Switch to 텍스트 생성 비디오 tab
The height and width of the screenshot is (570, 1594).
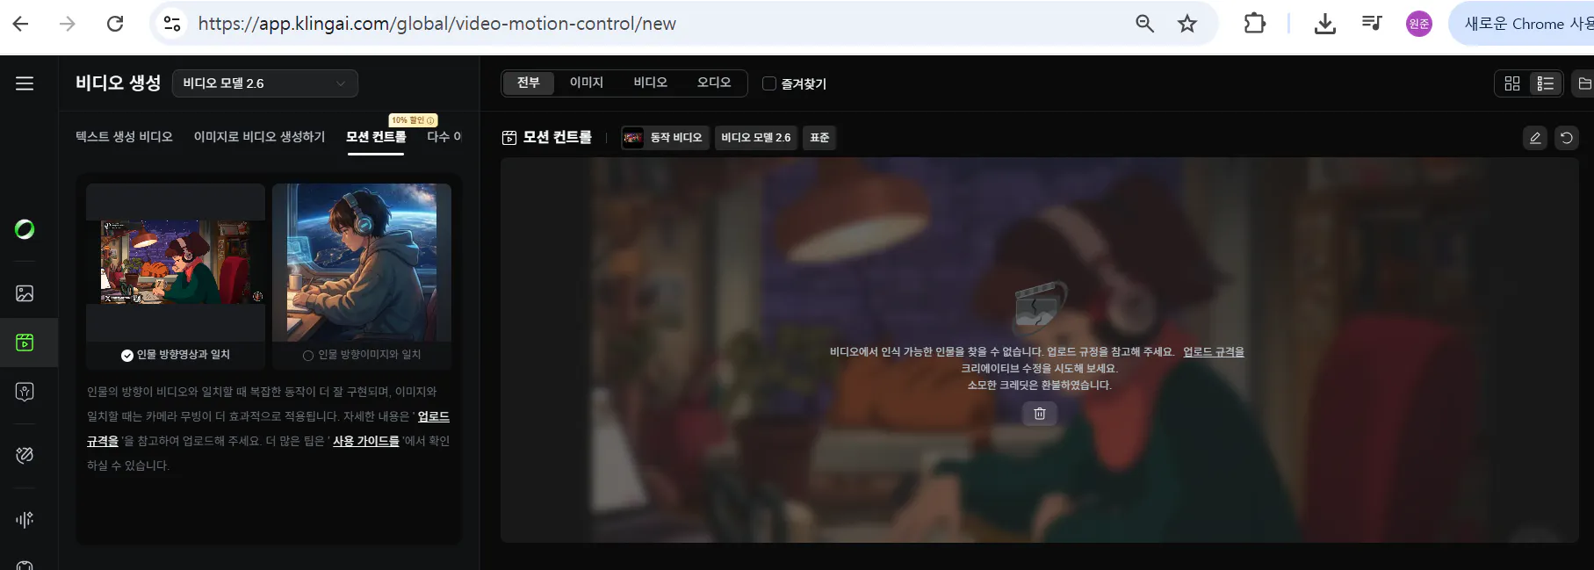click(124, 137)
